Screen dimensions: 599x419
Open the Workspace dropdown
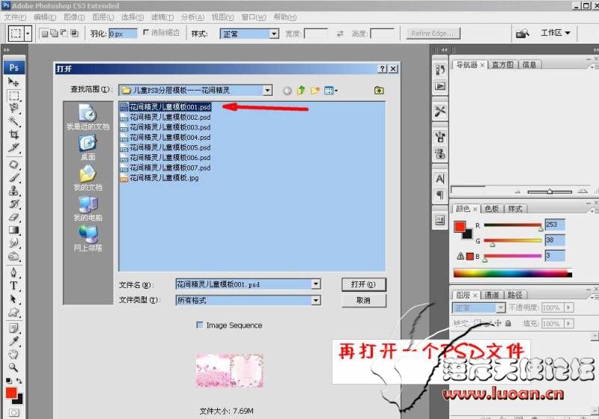coord(556,33)
